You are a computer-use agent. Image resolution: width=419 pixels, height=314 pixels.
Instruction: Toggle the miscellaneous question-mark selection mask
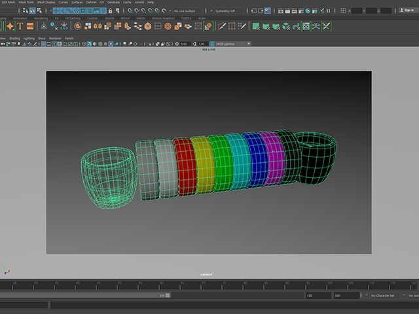[x=103, y=10]
